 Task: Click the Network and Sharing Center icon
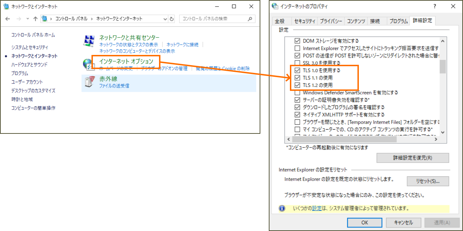click(89, 41)
